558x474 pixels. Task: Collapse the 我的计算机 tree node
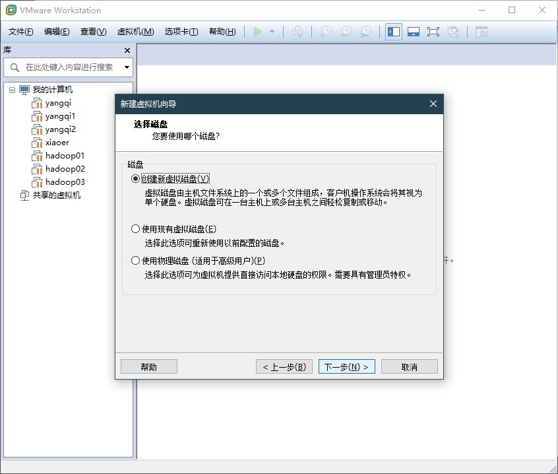(x=12, y=90)
